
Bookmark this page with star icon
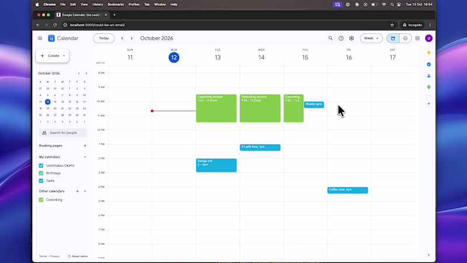pyautogui.click(x=392, y=25)
